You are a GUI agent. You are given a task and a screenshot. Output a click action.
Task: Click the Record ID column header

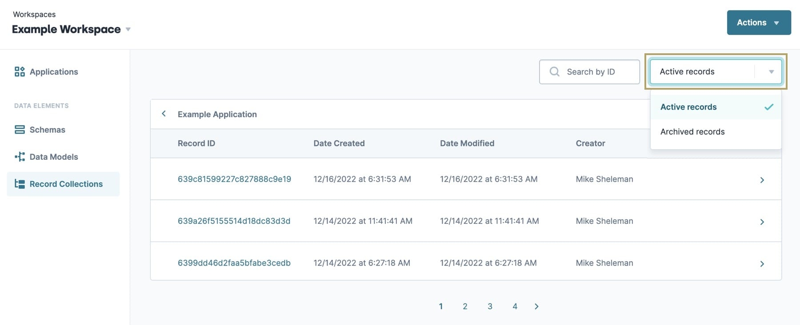[x=196, y=143]
